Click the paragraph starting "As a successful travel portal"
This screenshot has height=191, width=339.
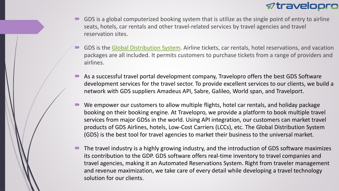(x=209, y=84)
